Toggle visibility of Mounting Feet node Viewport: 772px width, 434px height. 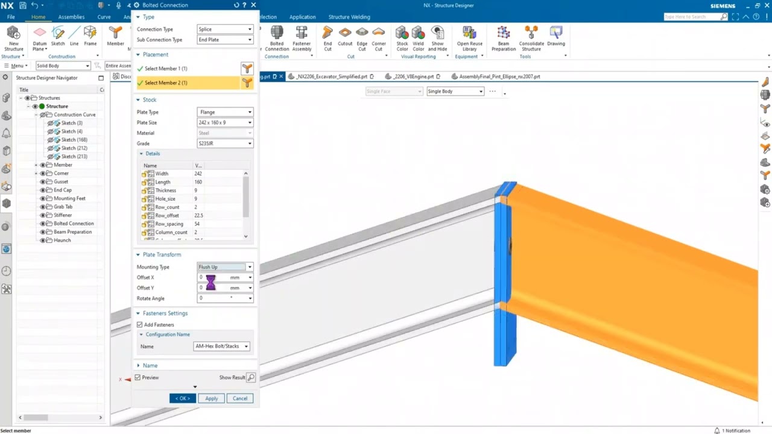43,198
